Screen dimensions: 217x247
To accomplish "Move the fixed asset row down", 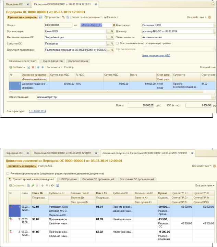I will [x=43, y=67].
